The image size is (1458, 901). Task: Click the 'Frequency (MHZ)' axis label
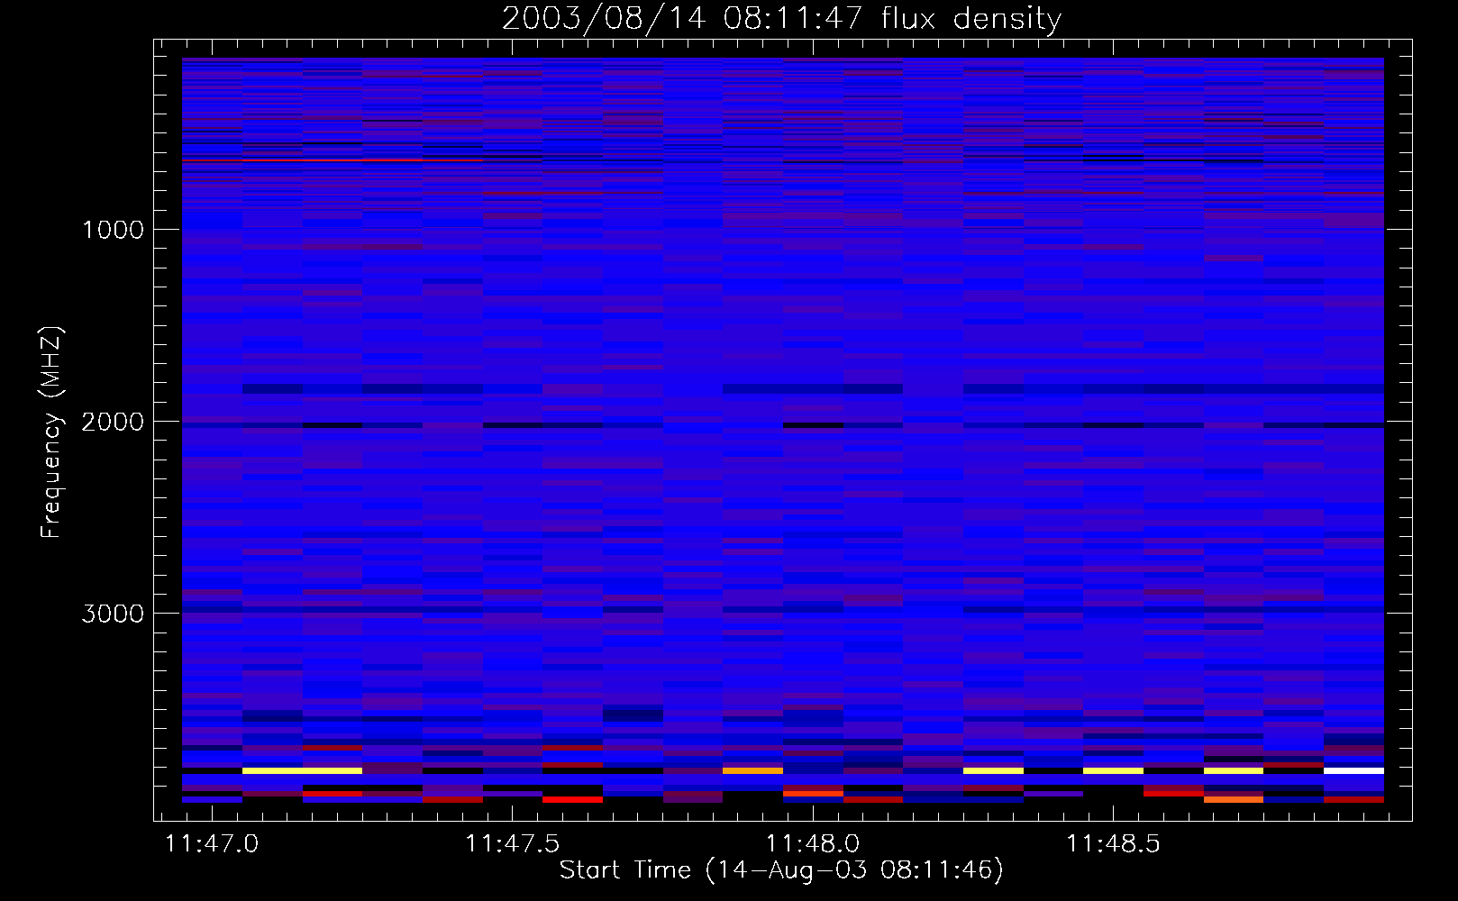[51, 432]
